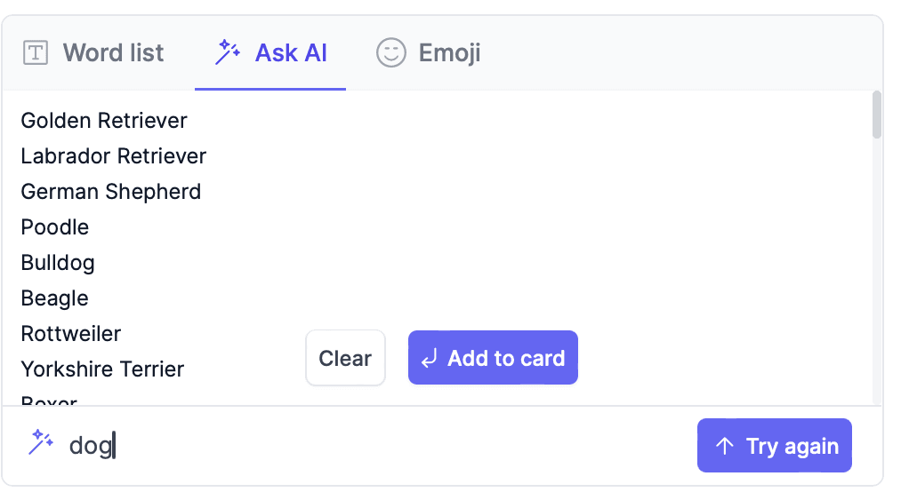The image size is (909, 492).
Task: Select the Poodle result
Action: (x=55, y=227)
